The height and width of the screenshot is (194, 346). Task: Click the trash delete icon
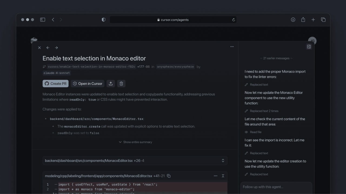(121, 84)
